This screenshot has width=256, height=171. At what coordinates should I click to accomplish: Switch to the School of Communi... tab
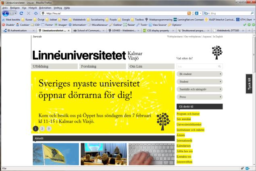coord(89,31)
